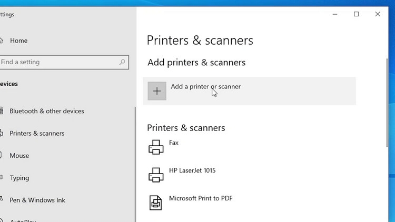Click the HP LaserJet 1015 printer icon
Image resolution: width=395 pixels, height=222 pixels.
tap(156, 175)
